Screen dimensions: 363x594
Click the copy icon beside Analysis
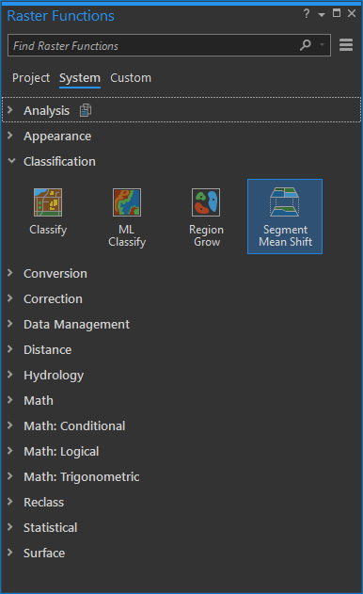pos(86,110)
